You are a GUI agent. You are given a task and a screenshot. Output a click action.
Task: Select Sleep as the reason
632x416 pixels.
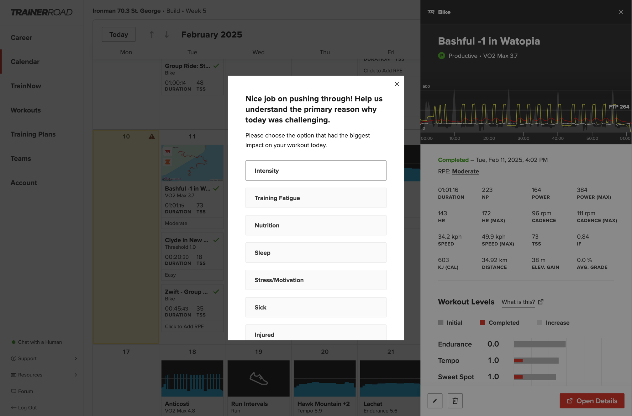tap(316, 252)
